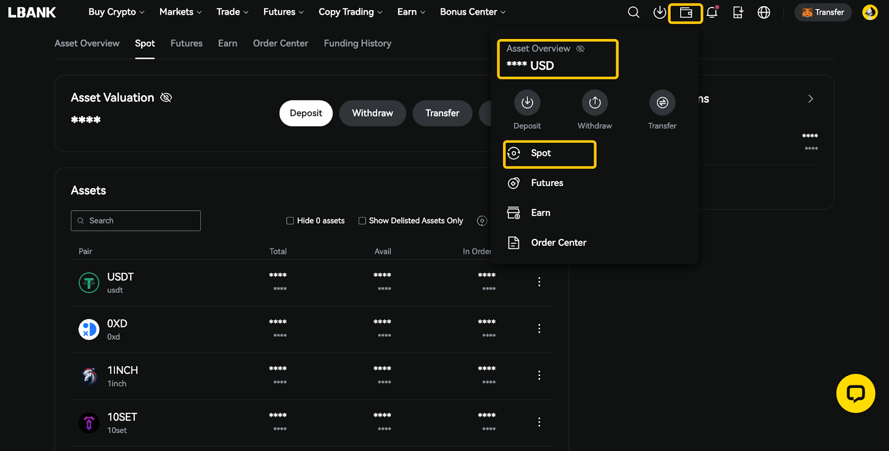The width and height of the screenshot is (889, 451).
Task: Switch to the Futures tab
Action: tap(187, 43)
